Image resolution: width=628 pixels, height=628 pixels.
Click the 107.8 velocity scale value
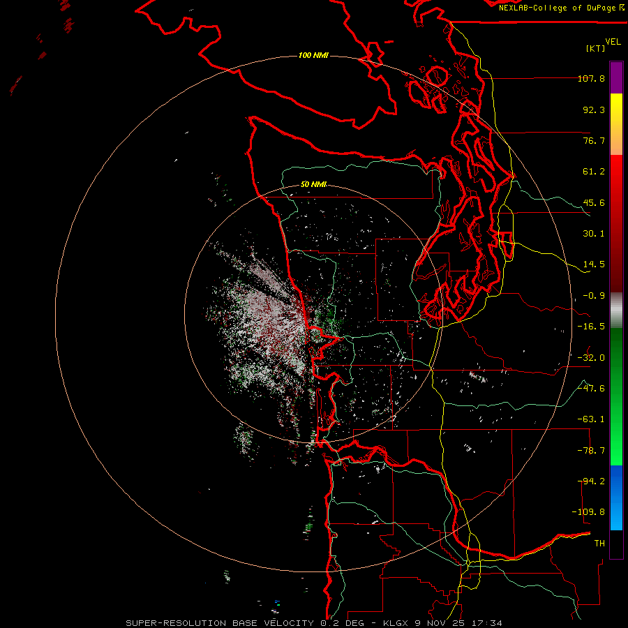pyautogui.click(x=591, y=78)
